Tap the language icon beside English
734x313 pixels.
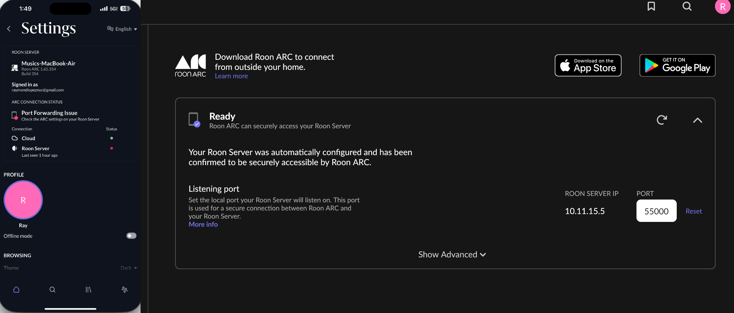coord(110,29)
